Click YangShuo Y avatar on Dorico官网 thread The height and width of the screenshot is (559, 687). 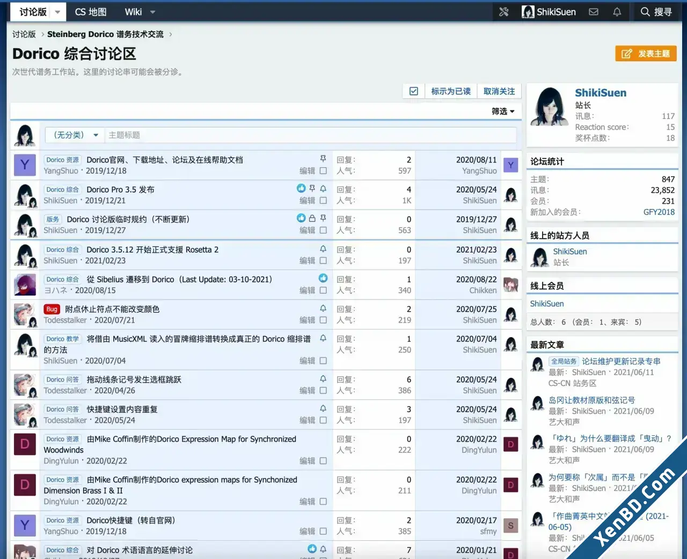25,165
